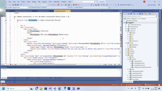Expand the Models folder
162x91 pixels.
click(126, 53)
